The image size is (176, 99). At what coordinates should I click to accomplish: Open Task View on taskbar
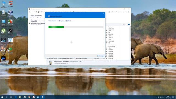(x=11, y=97)
